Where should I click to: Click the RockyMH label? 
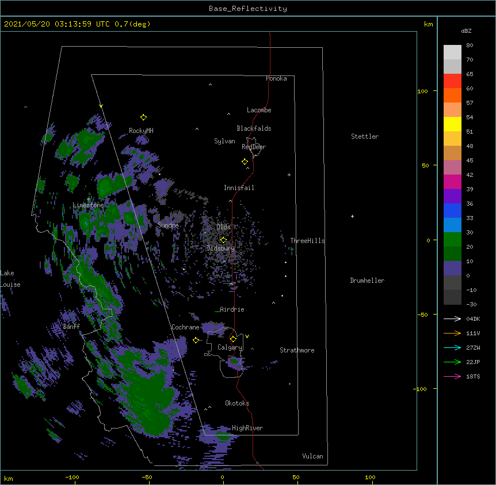click(141, 130)
